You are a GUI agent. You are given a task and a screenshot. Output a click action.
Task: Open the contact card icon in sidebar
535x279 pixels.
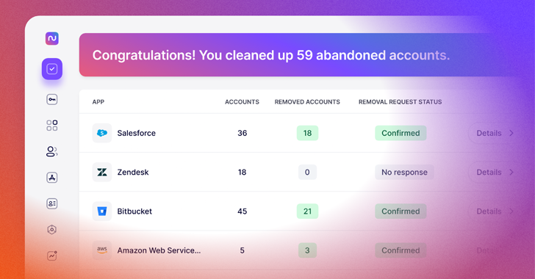pyautogui.click(x=52, y=203)
